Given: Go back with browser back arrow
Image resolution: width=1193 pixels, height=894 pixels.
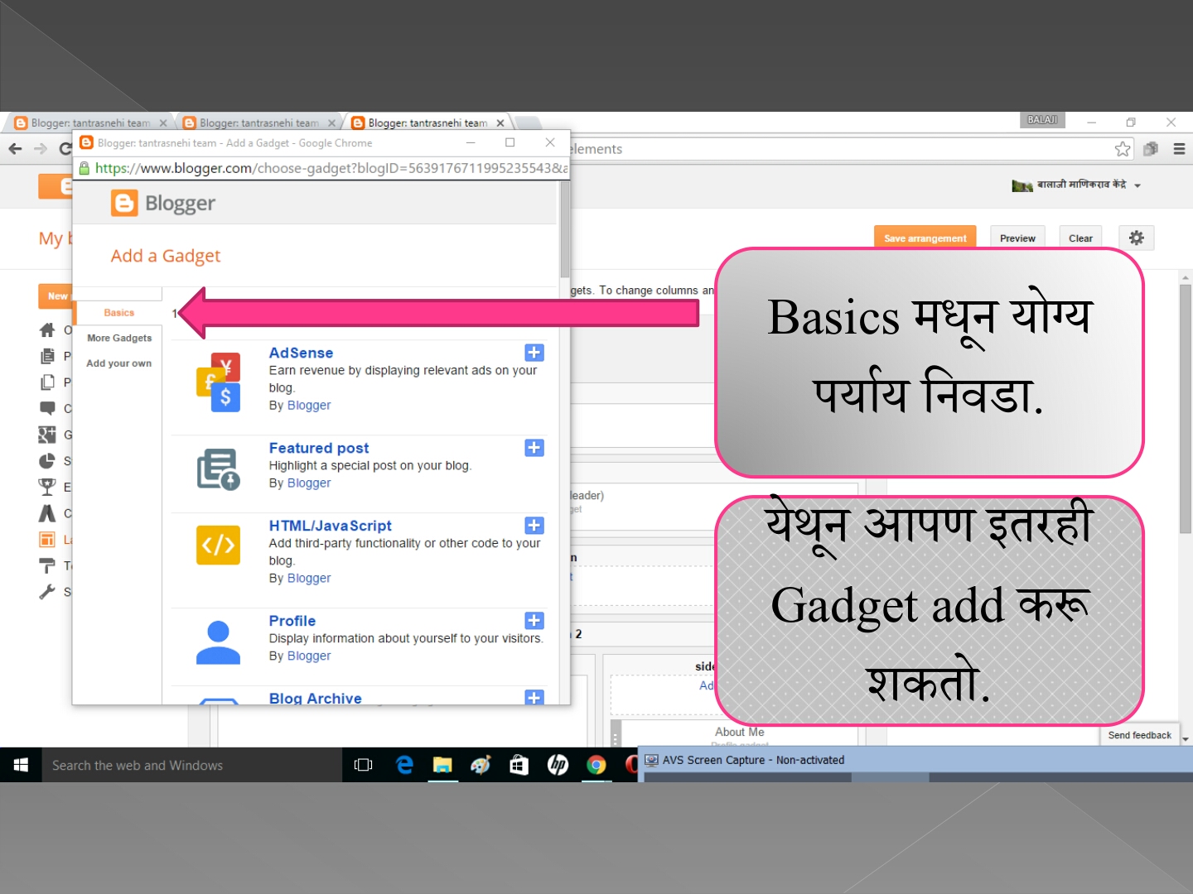Looking at the screenshot, I should coord(15,149).
